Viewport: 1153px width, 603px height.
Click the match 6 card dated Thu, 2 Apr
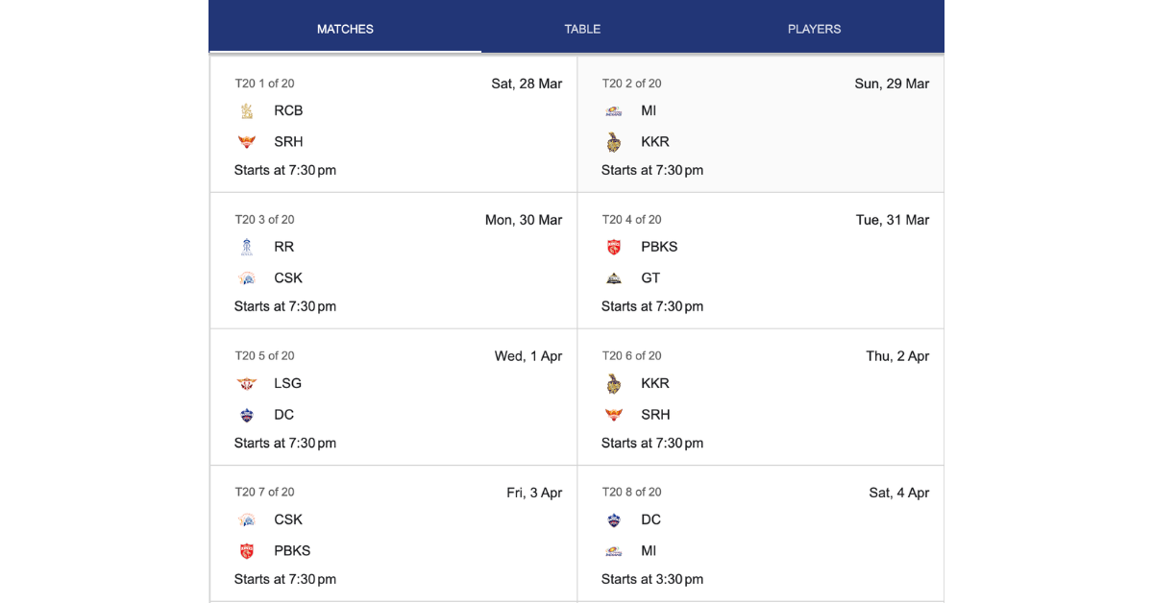tap(759, 398)
